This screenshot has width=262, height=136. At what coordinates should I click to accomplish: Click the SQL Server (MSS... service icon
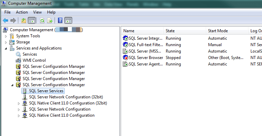[x=125, y=51]
